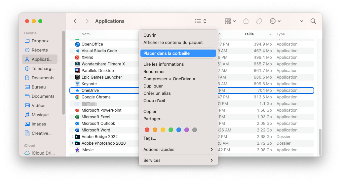Select the Microsoft Word row
The height and width of the screenshot is (181, 341).
point(192,130)
